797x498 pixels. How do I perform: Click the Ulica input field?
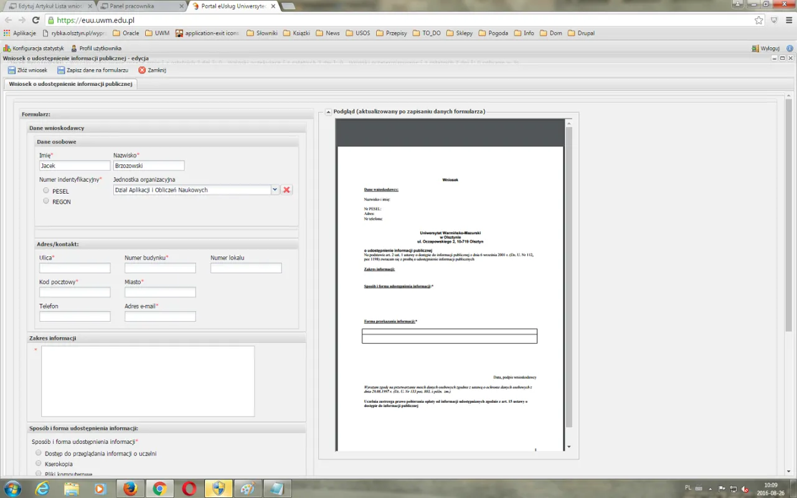75,268
